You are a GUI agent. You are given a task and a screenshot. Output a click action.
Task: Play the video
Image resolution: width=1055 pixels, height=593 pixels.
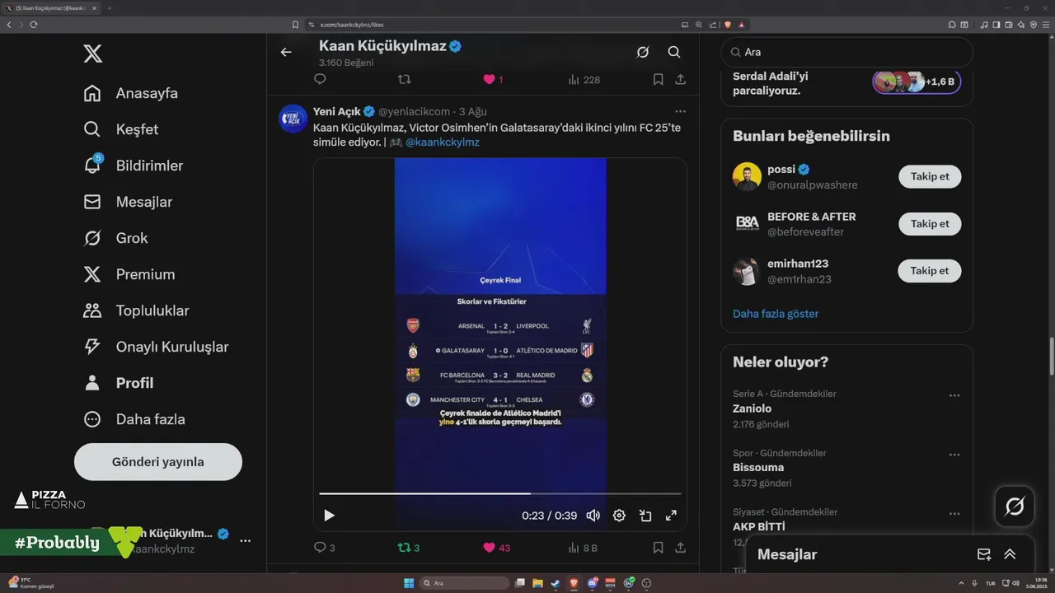coord(329,516)
